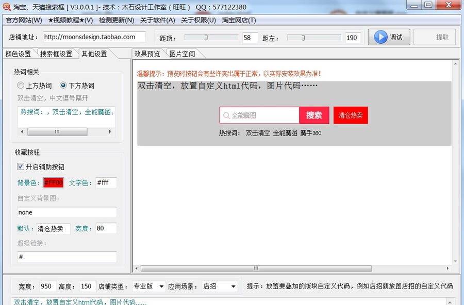Click the 提取 button
Image resolution: width=464 pixels, height=305 pixels.
(x=435, y=37)
